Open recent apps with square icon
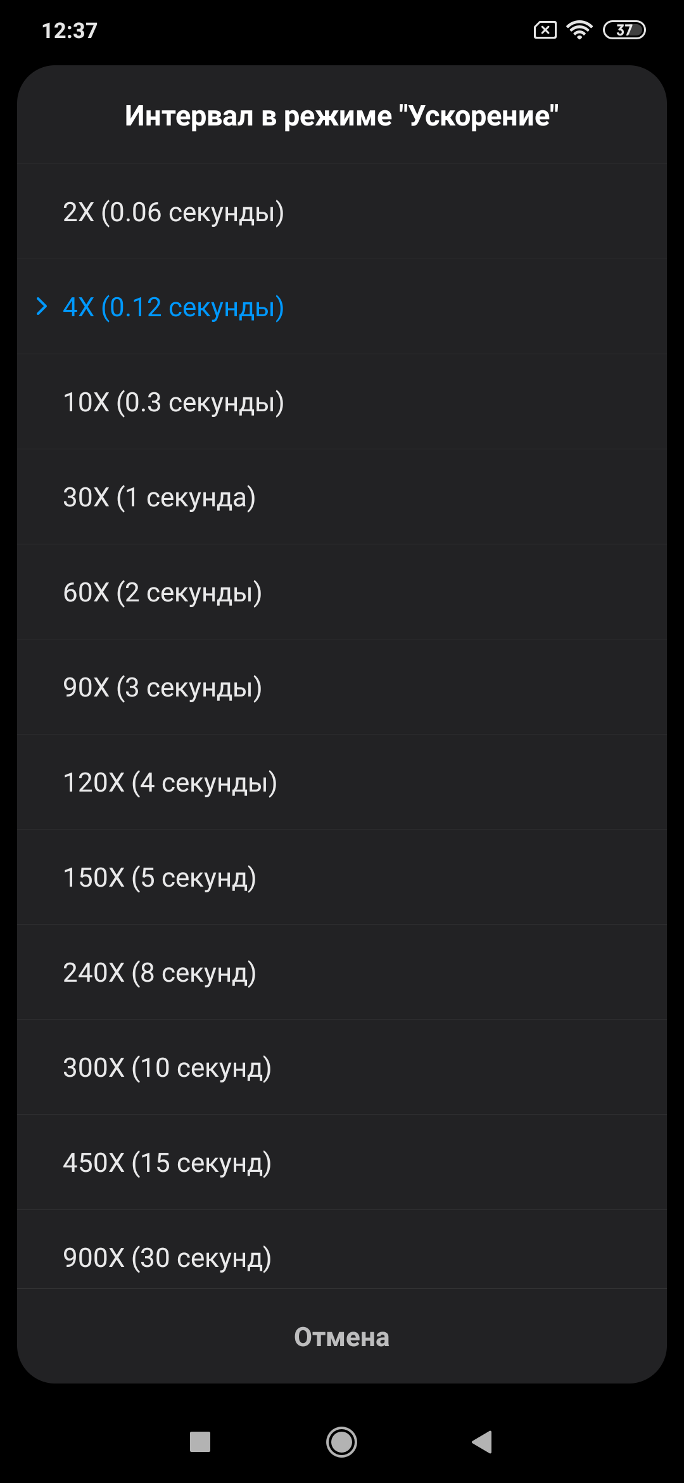 pyautogui.click(x=200, y=1442)
